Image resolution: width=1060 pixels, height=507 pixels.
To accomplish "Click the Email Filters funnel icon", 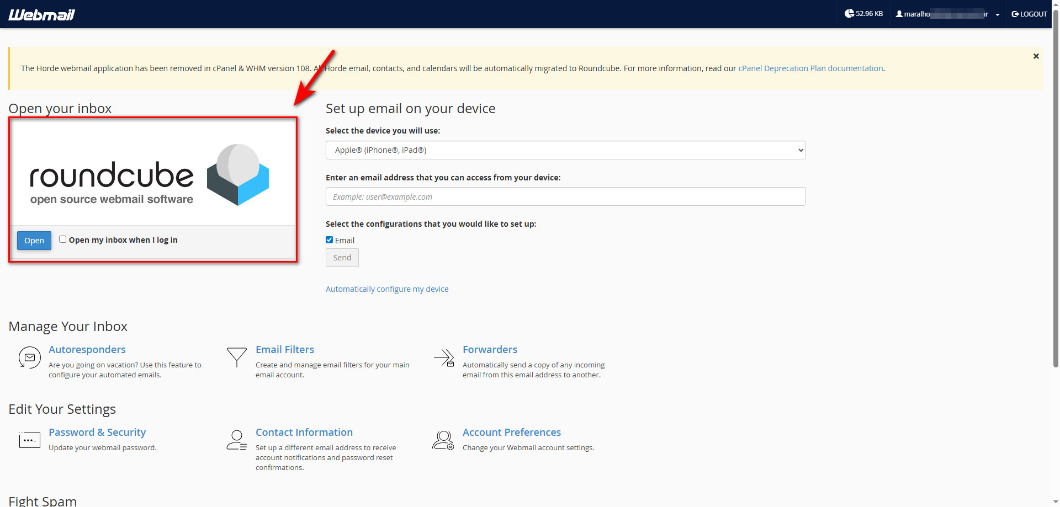I will tap(236, 357).
